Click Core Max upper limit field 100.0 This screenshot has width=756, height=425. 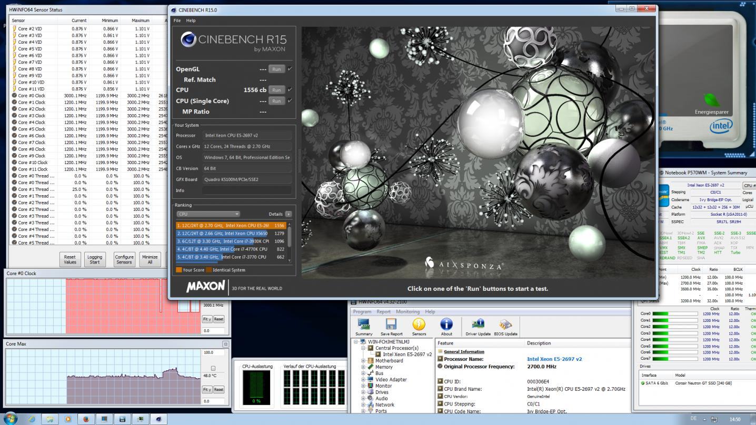214,352
